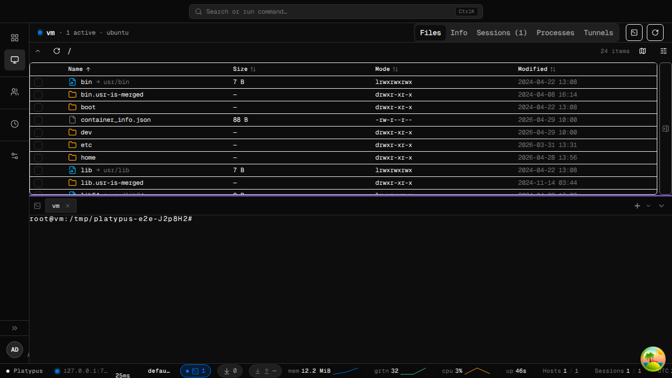
Task: Check the checkbox for lib.usr-is-merged row
Action: (38, 183)
